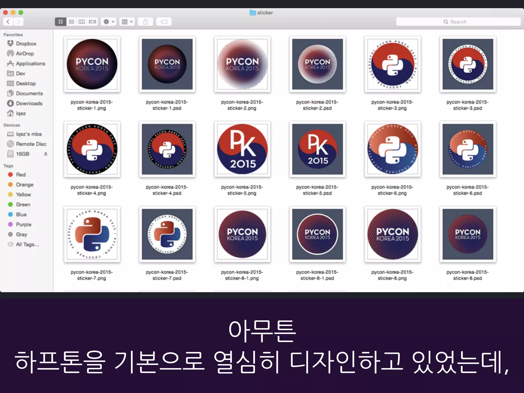Open the lqez home folder
Image resolution: width=524 pixels, height=393 pixels.
(x=17, y=113)
